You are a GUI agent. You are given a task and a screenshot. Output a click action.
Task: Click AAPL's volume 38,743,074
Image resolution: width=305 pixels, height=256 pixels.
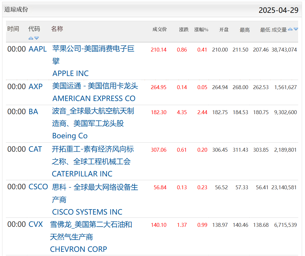click(x=284, y=50)
